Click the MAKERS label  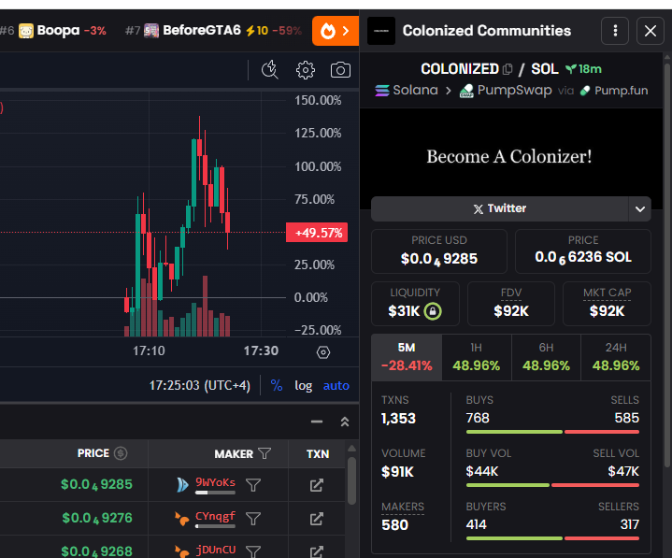click(x=403, y=507)
